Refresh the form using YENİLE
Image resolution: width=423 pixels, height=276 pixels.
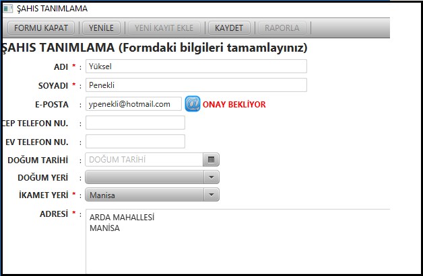pos(101,28)
